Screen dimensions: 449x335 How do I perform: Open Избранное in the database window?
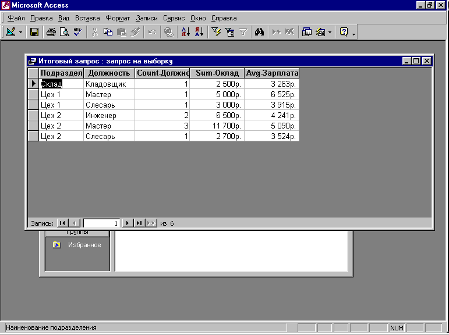click(x=77, y=245)
